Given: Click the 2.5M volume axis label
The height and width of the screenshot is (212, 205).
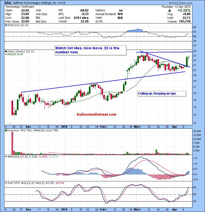Looking at the screenshot, I should pos(196,151).
